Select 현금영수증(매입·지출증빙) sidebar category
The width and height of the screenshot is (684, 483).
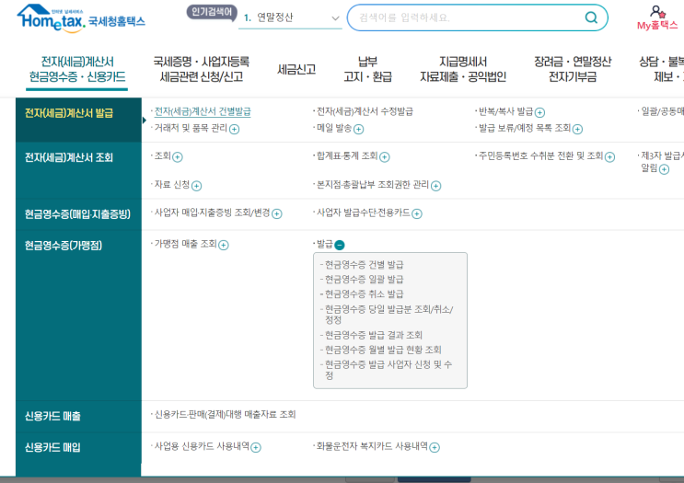point(78,214)
